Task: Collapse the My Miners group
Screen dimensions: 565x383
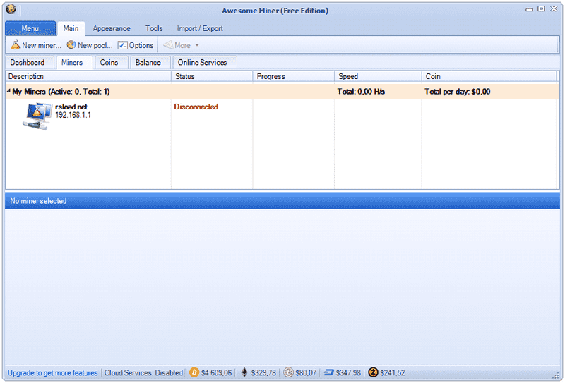Action: [8, 92]
